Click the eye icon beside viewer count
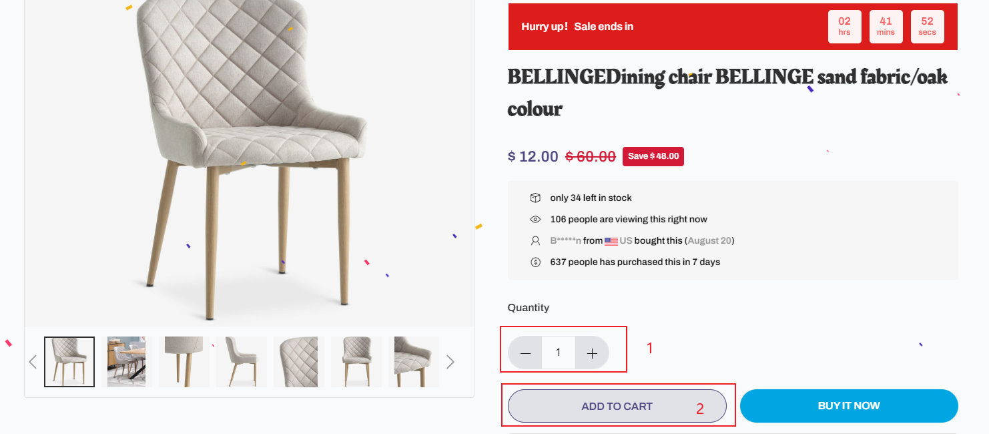 click(x=535, y=219)
